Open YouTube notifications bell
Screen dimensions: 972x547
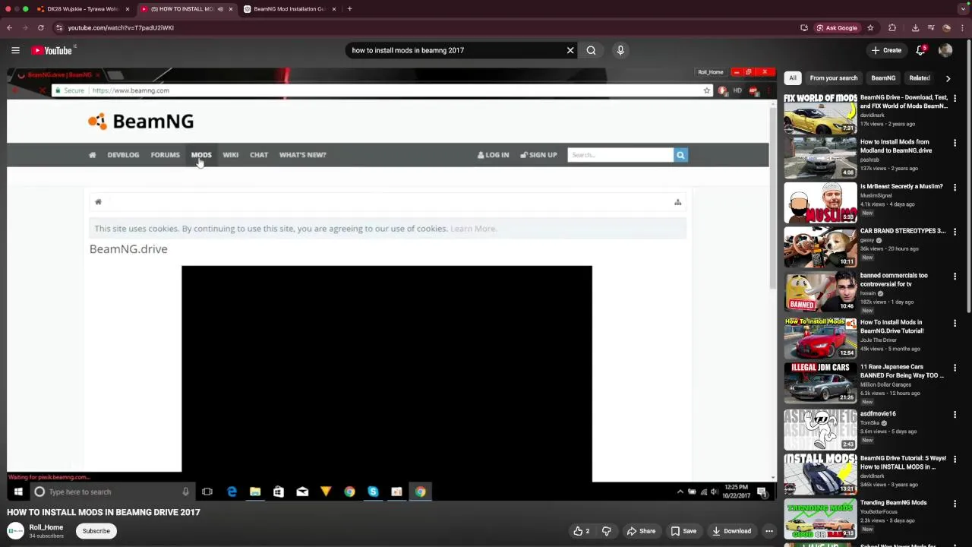[x=921, y=50]
